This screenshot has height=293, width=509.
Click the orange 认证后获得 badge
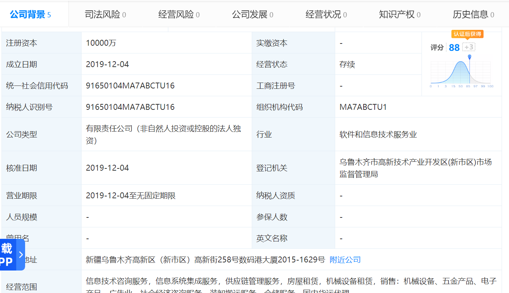point(467,34)
